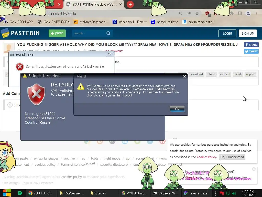Open cookies policy link beside terms of service
Image resolution: width=262 pixels, height=197 pixels.
45,164
